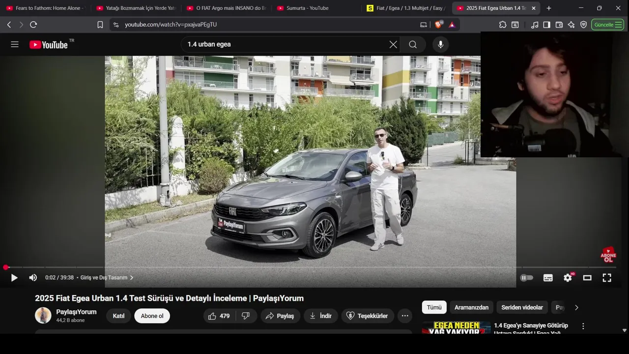This screenshot has width=629, height=354.
Task: Start voice search with the microphone
Action: click(440, 45)
